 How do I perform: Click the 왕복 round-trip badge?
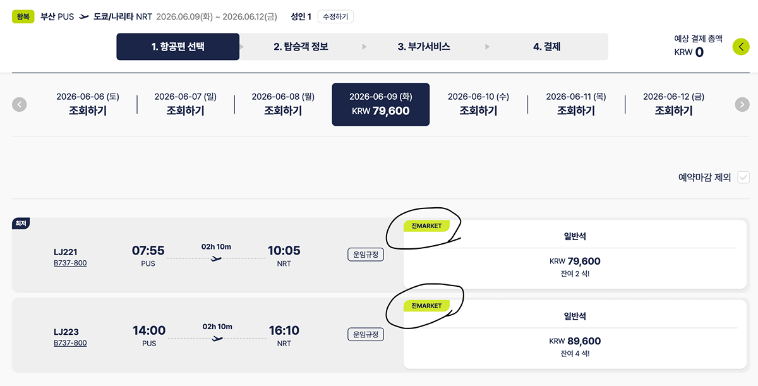23,16
